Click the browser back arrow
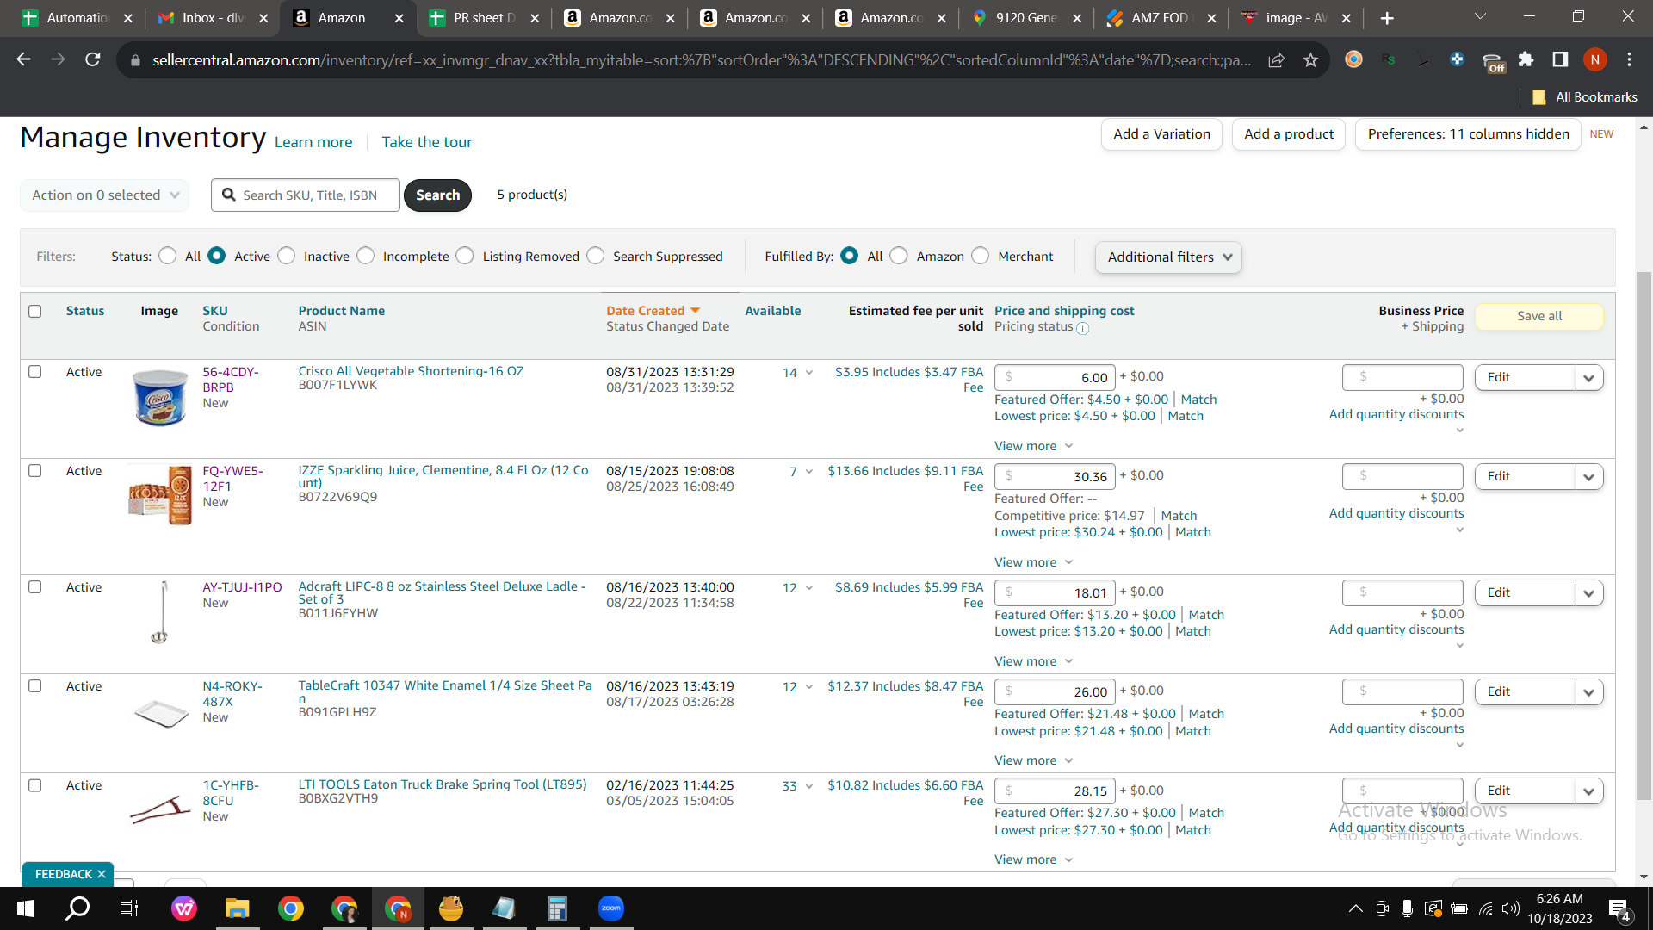 click(23, 59)
